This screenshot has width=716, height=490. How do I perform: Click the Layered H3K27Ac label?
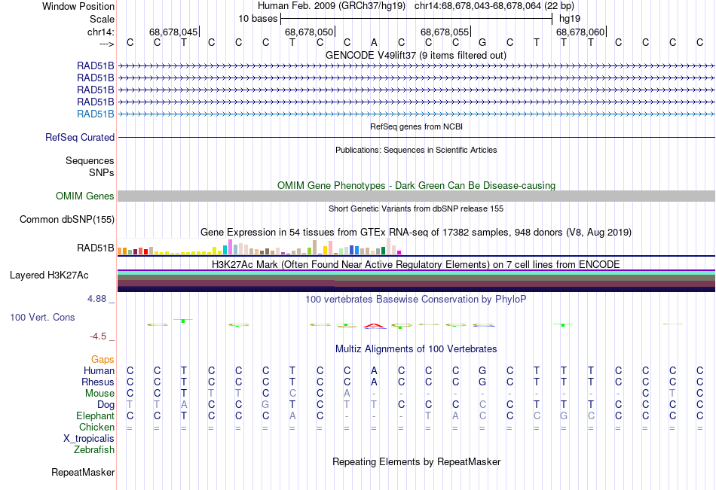point(49,275)
